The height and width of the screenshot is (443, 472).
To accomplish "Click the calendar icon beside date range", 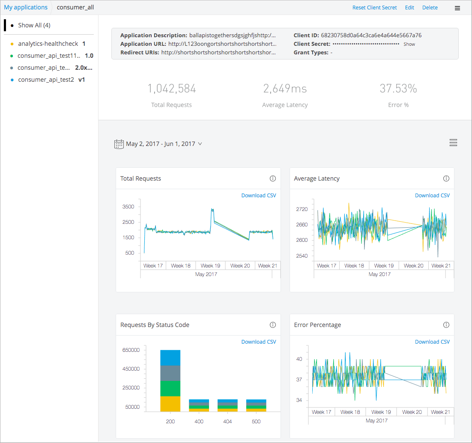I will coord(119,144).
